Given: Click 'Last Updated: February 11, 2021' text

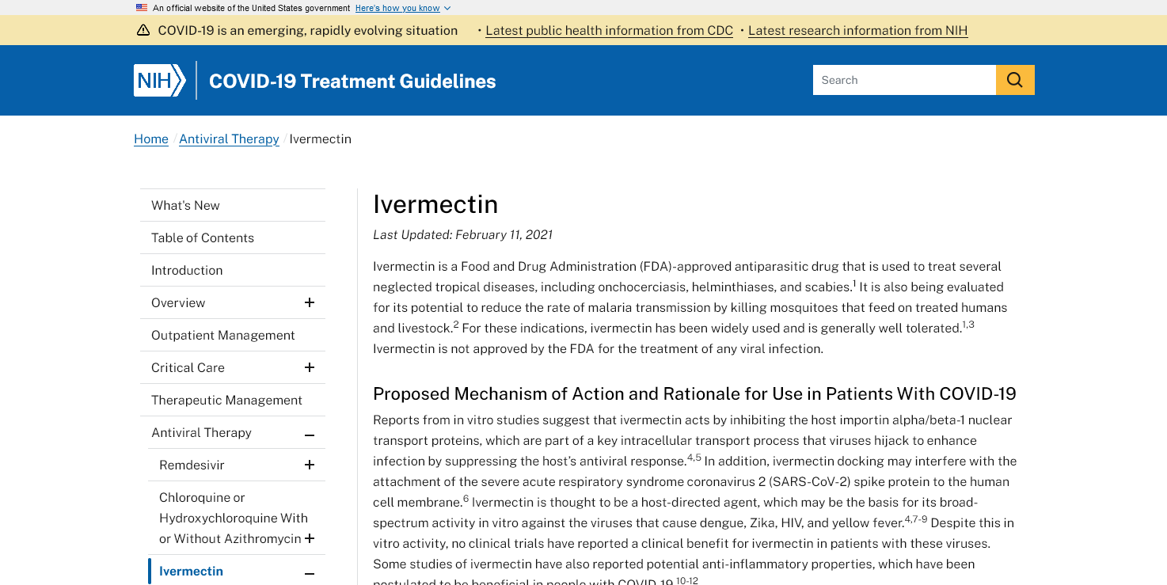Looking at the screenshot, I should [x=462, y=234].
